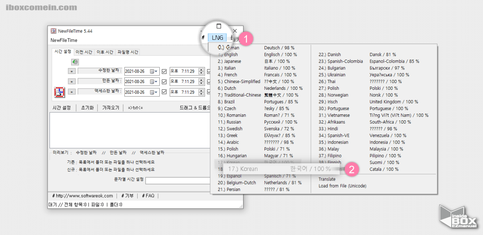Click the 문자열 시간 설정 input field
This screenshot has width=483, height=235.
(178, 180)
